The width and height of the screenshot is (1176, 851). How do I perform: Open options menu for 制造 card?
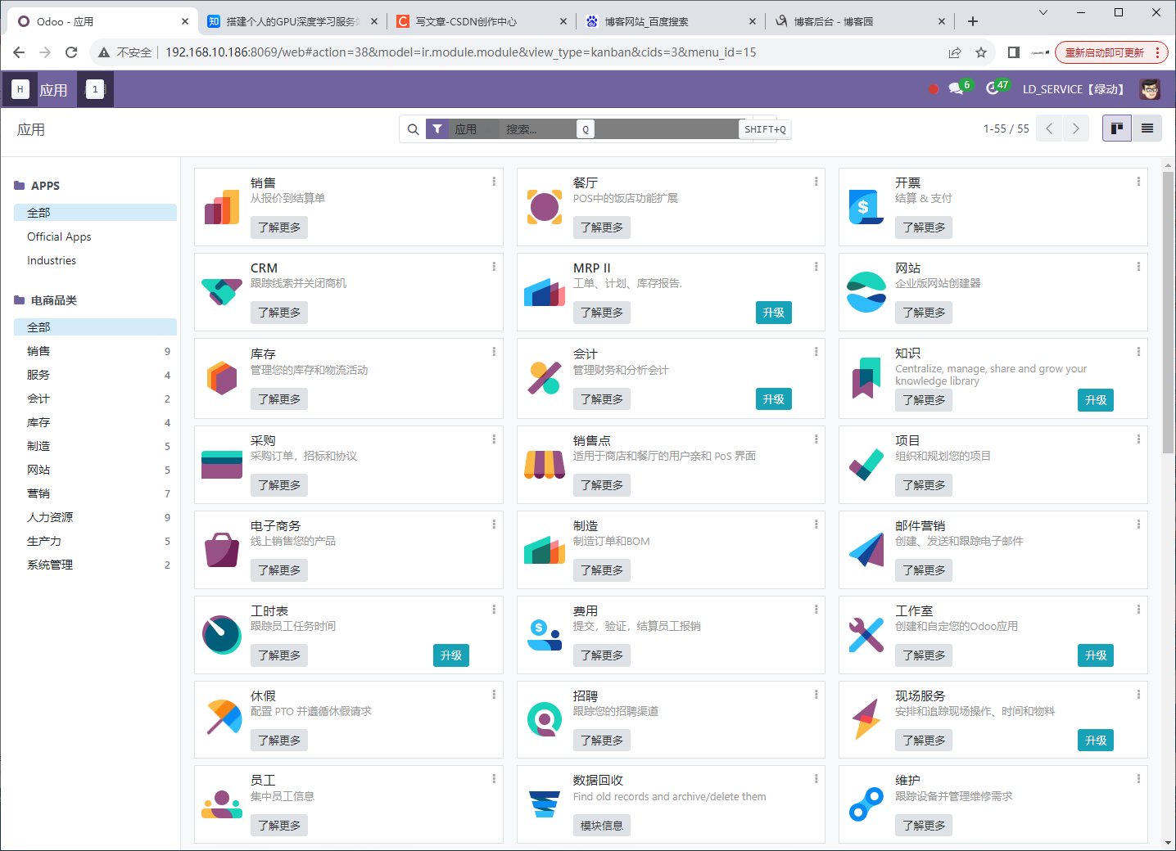816,525
